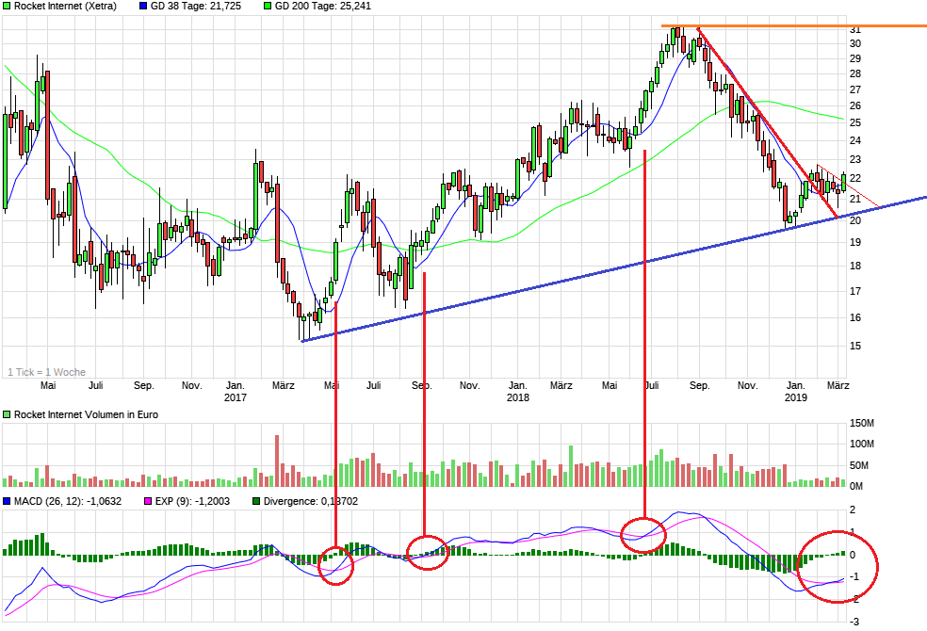This screenshot has height=631, width=927.
Task: Select the 2019 year label on the axis
Action: [794, 396]
